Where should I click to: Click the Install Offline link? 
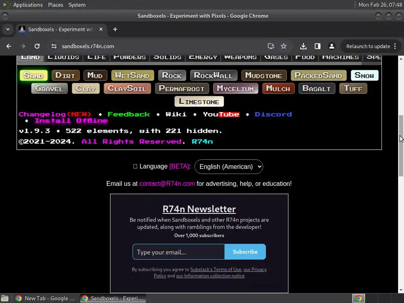point(71,121)
